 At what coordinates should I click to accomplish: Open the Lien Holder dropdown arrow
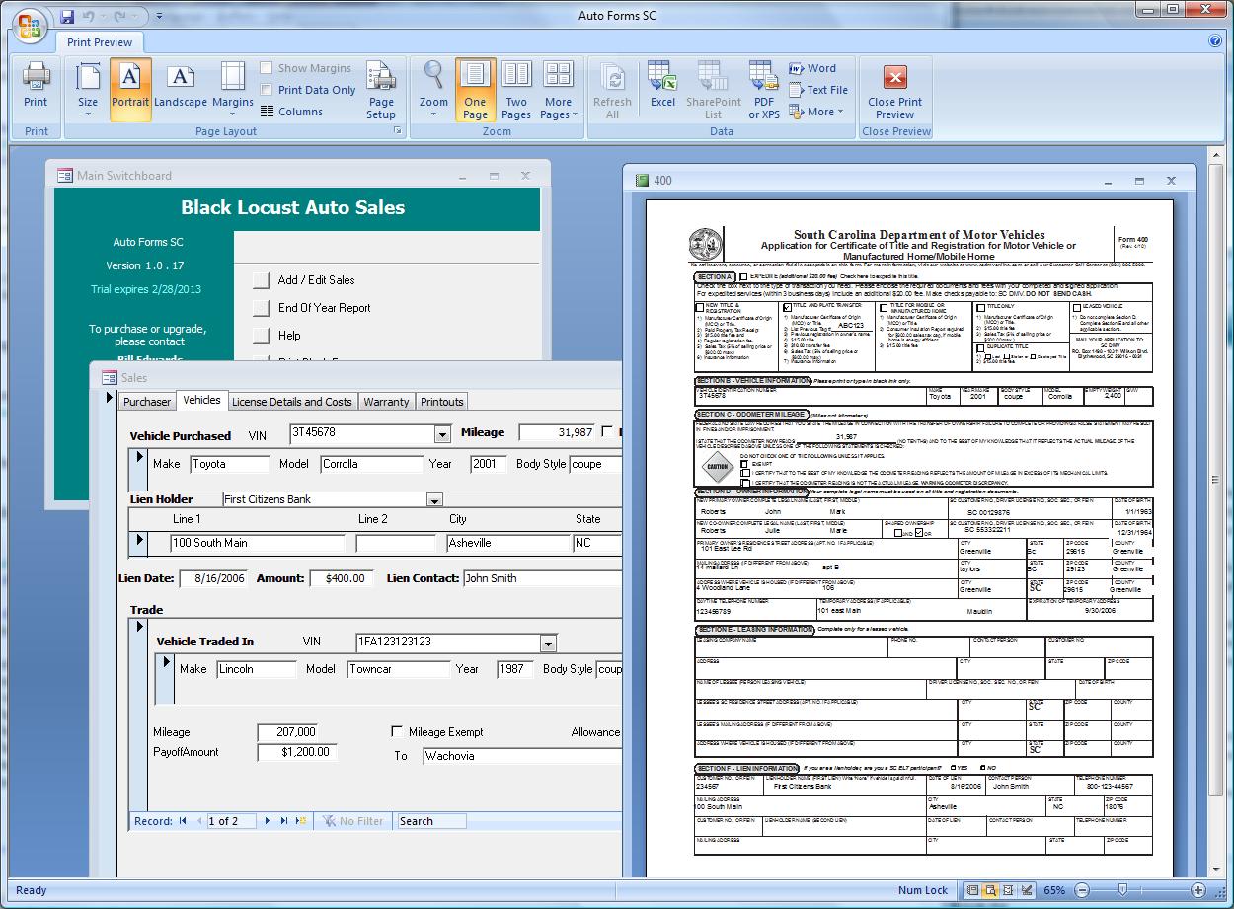tap(434, 499)
